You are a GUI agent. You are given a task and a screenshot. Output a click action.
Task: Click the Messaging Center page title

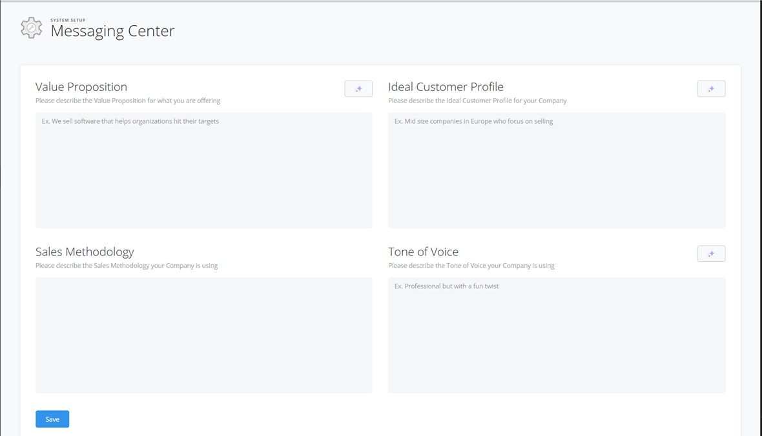click(112, 31)
